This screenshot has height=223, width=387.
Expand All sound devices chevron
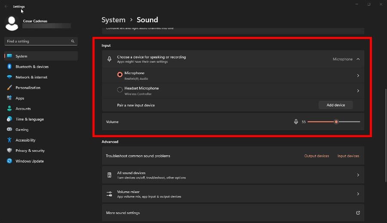pyautogui.click(x=358, y=175)
